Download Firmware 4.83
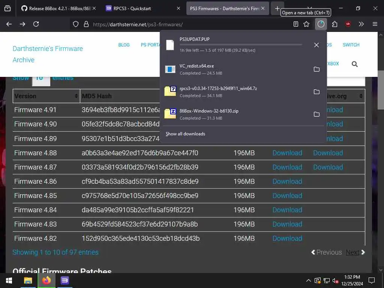This screenshot has width=384, height=288. pos(287,224)
